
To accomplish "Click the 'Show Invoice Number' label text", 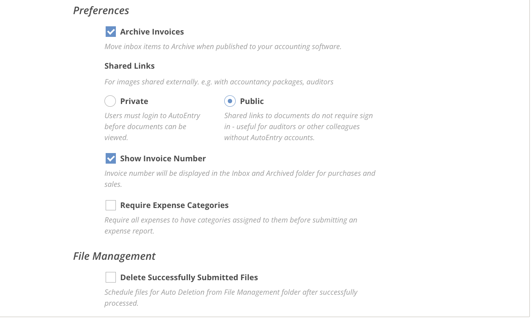I will pyautogui.click(x=163, y=159).
